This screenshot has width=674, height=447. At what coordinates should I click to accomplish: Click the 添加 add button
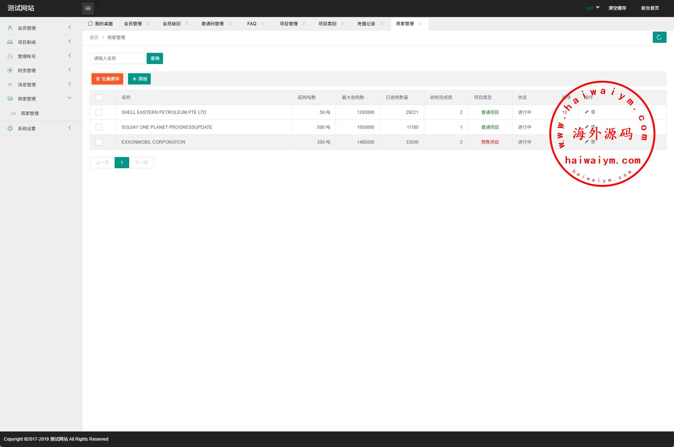click(x=139, y=79)
